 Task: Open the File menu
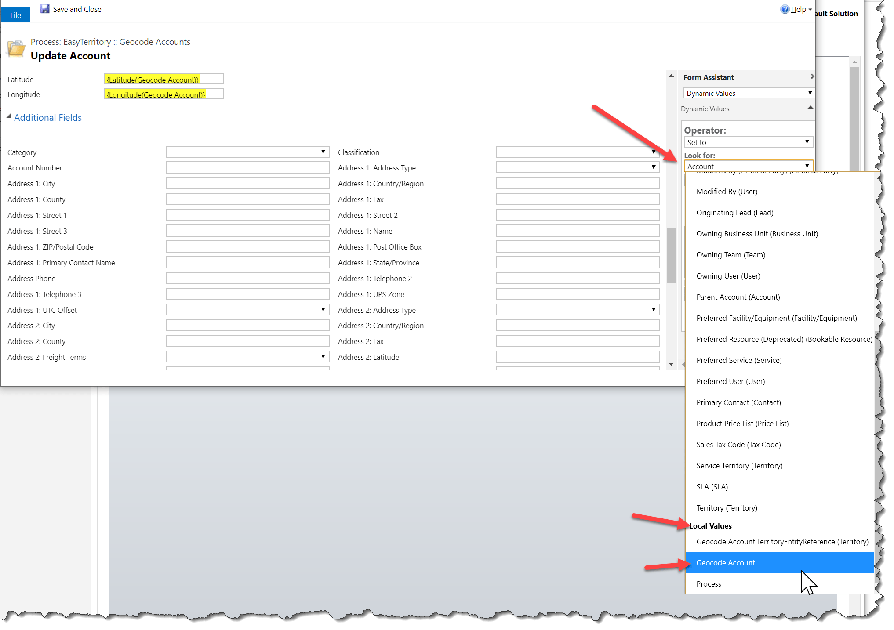15,14
